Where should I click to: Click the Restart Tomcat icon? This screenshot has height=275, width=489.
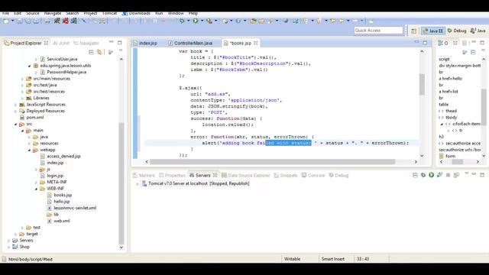click(74, 21)
